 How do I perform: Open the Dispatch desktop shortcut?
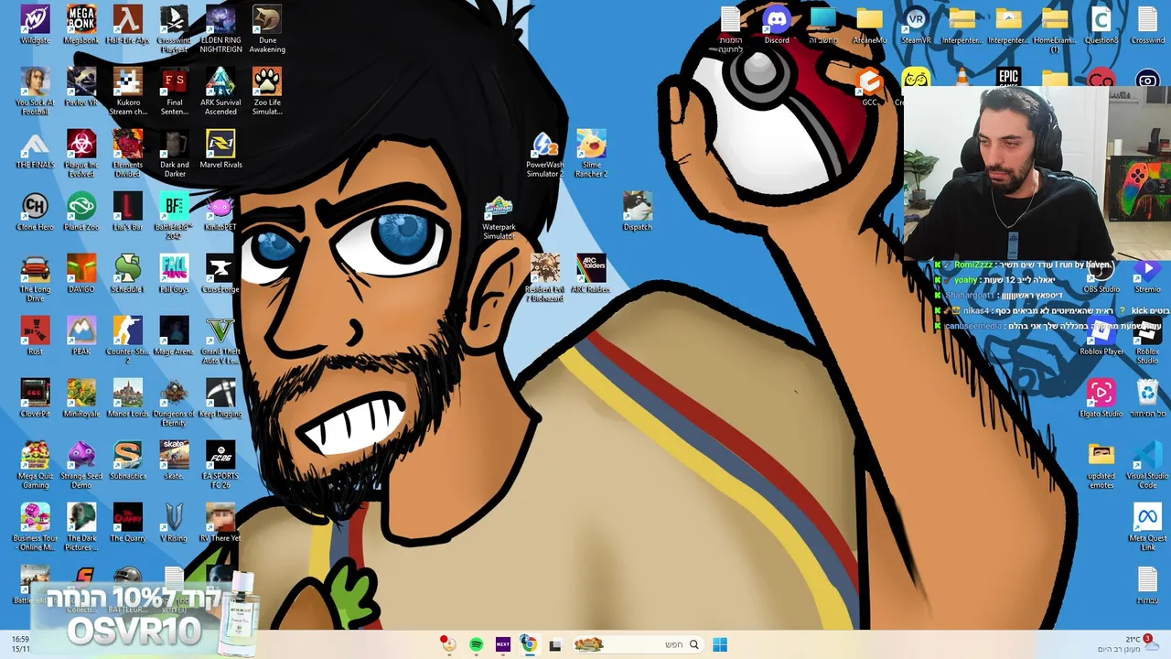638,211
